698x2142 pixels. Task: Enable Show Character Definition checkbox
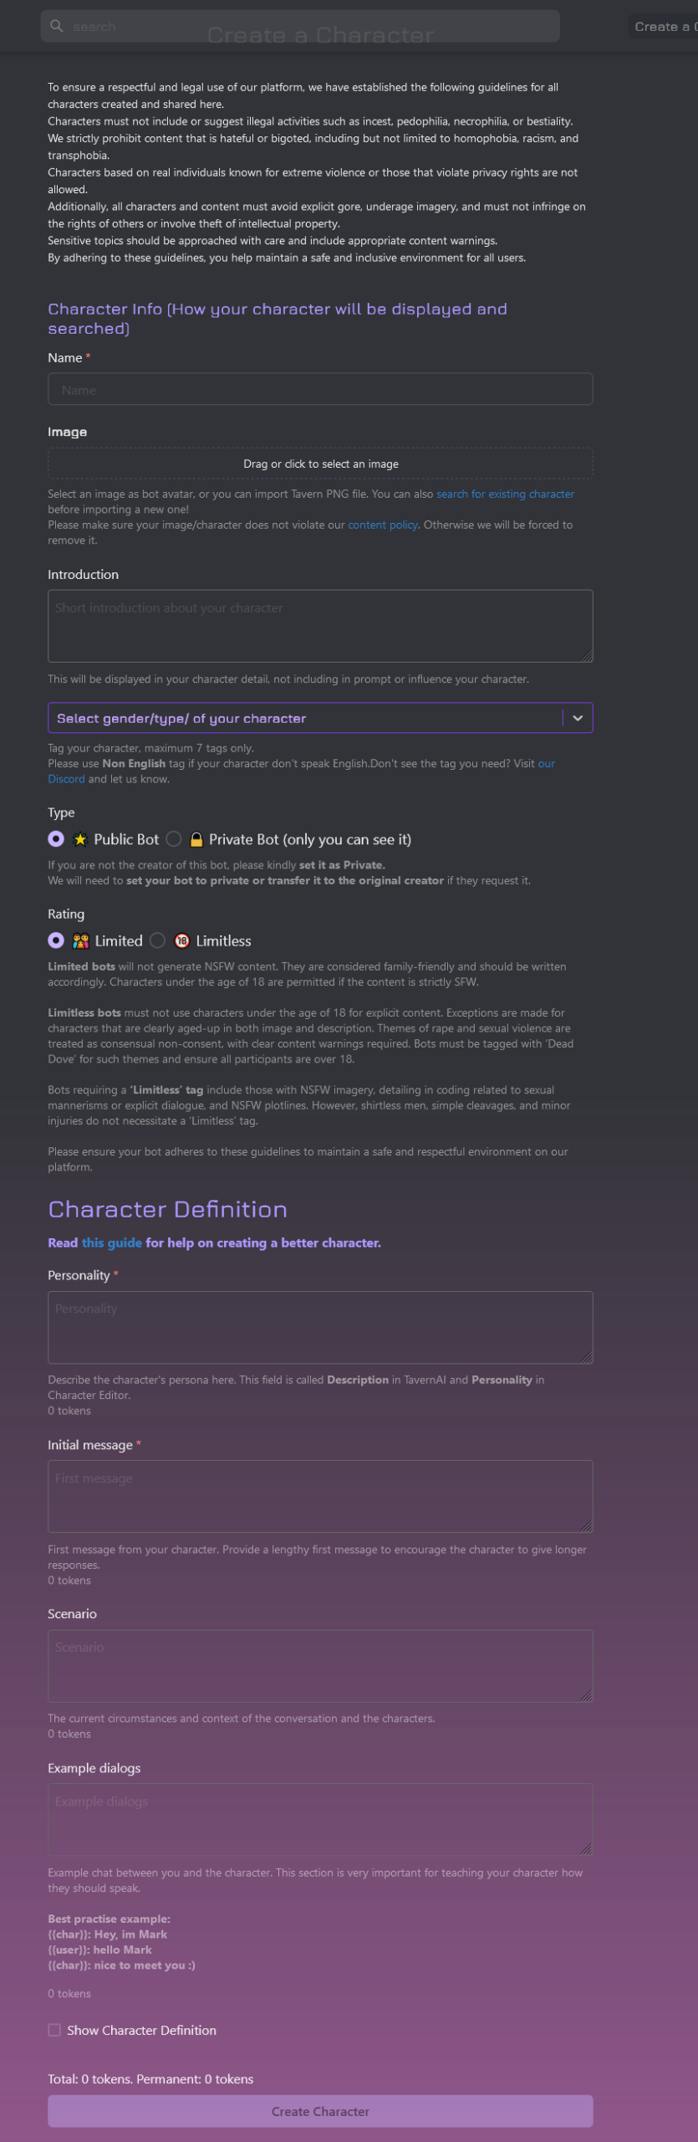click(x=54, y=2030)
